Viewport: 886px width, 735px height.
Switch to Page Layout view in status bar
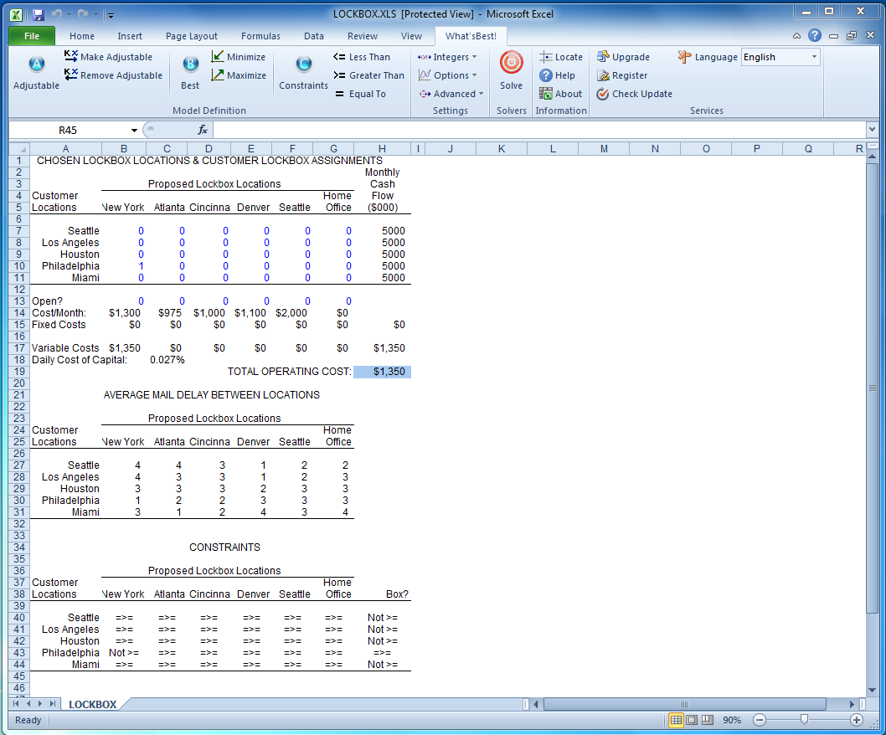tap(692, 720)
